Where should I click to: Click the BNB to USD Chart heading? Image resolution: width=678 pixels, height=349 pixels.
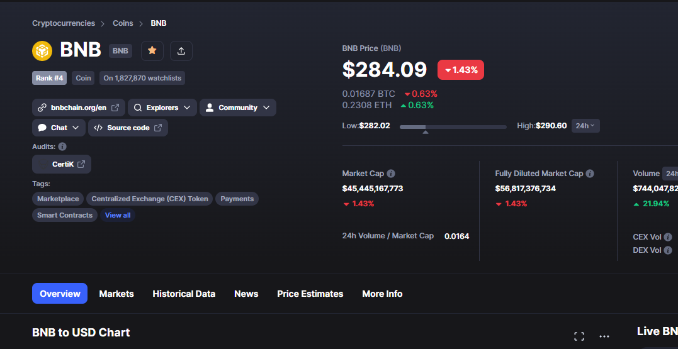coord(81,332)
